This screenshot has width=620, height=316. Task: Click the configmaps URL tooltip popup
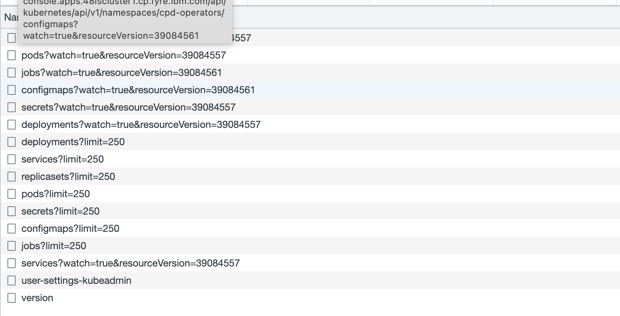(124, 21)
